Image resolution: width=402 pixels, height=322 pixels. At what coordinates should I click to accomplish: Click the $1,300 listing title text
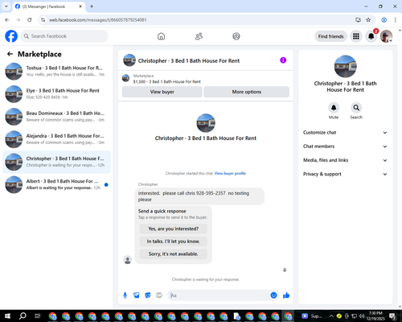point(167,81)
